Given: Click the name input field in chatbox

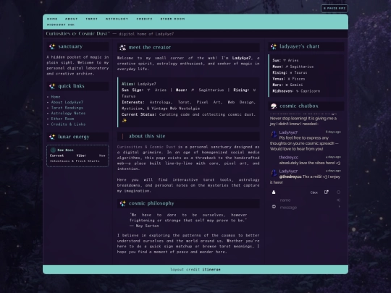Looking at the screenshot, I should [x=307, y=200].
